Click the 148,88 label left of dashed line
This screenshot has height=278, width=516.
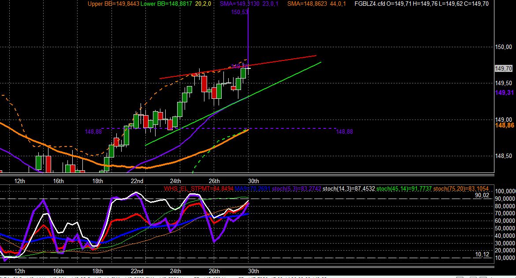tap(93, 132)
